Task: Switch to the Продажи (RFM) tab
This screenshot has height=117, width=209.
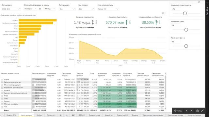Action: click(x=11, y=115)
